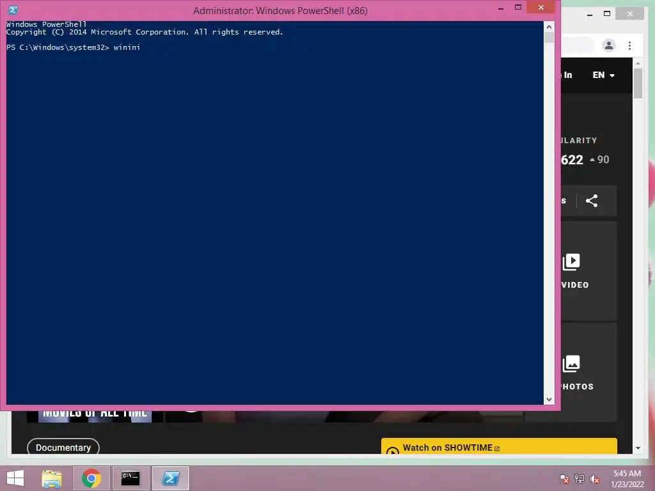Switch to Command Prompt in taskbar
Viewport: 655px width, 491px height.
click(x=130, y=478)
